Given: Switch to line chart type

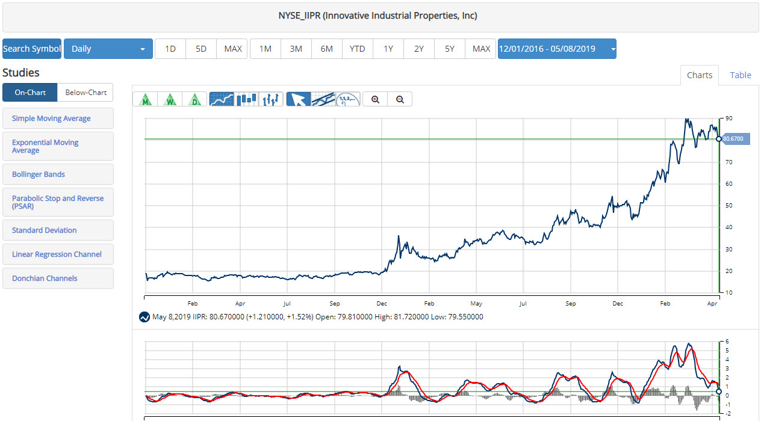Looking at the screenshot, I should pyautogui.click(x=222, y=99).
